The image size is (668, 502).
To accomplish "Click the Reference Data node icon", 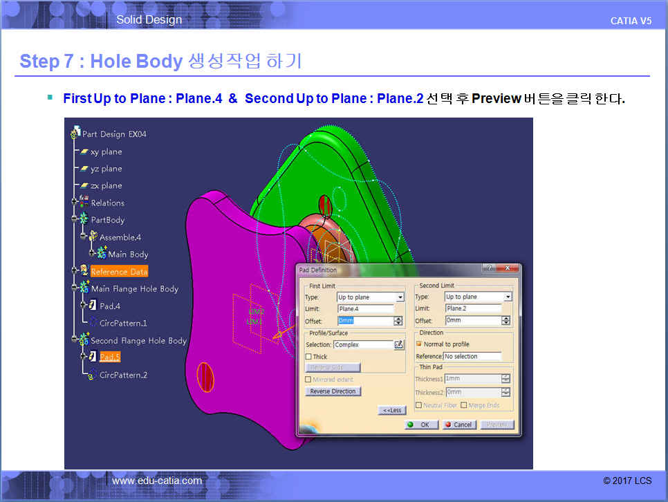I will coord(84,272).
